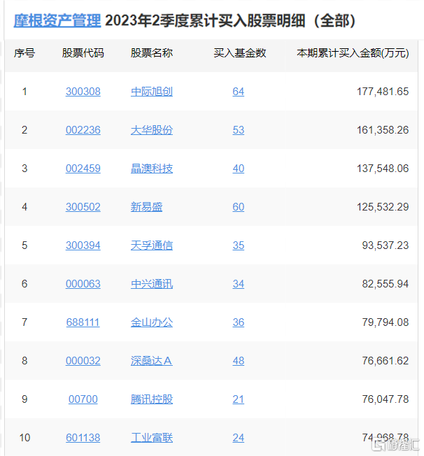Viewport: 424px width, 456px height.
Task: Open fund count 53 link
Action: tap(239, 130)
